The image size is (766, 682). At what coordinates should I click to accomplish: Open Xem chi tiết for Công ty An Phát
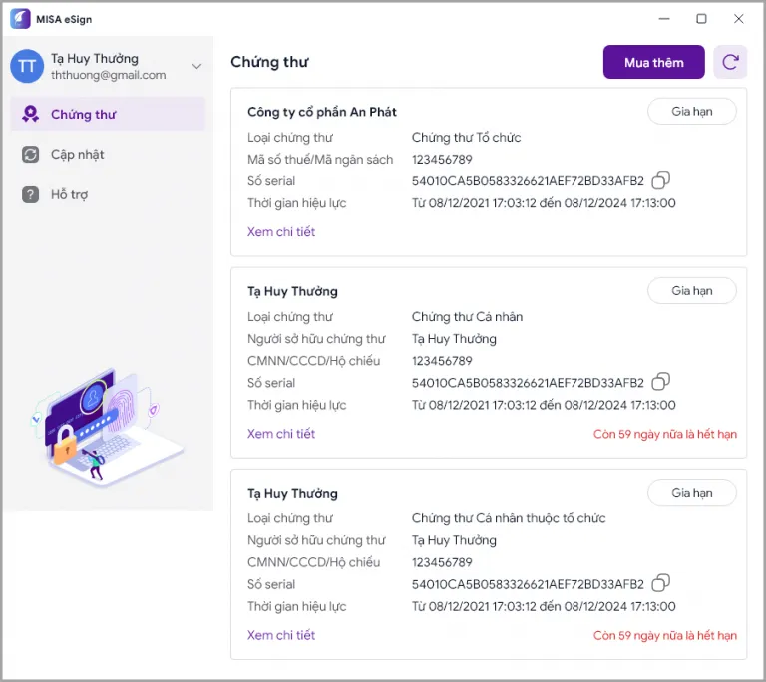281,232
